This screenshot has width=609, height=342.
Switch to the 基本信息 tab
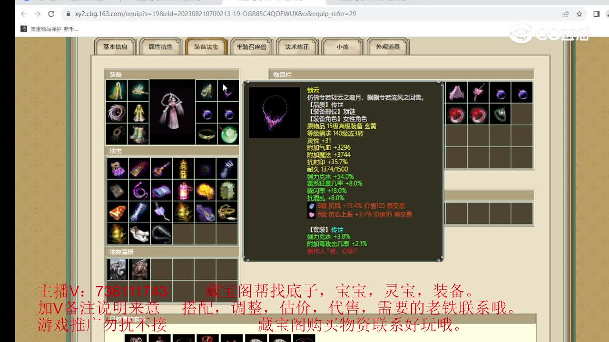pos(116,47)
